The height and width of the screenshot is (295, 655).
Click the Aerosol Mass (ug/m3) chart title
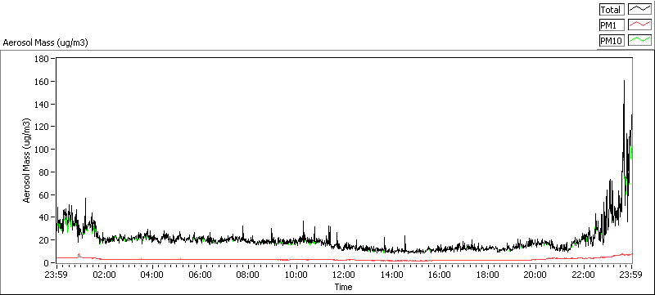[46, 42]
